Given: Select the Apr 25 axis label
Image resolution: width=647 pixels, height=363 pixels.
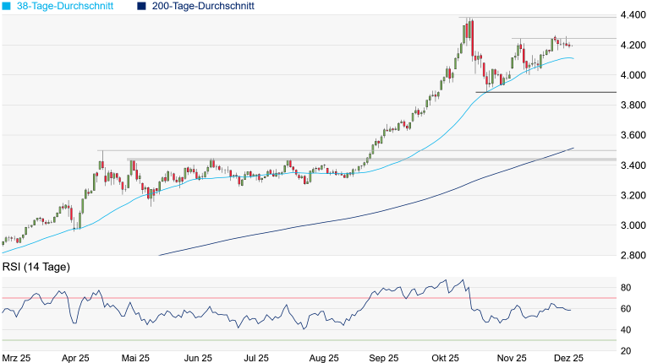Looking at the screenshot, I should tap(76, 358).
